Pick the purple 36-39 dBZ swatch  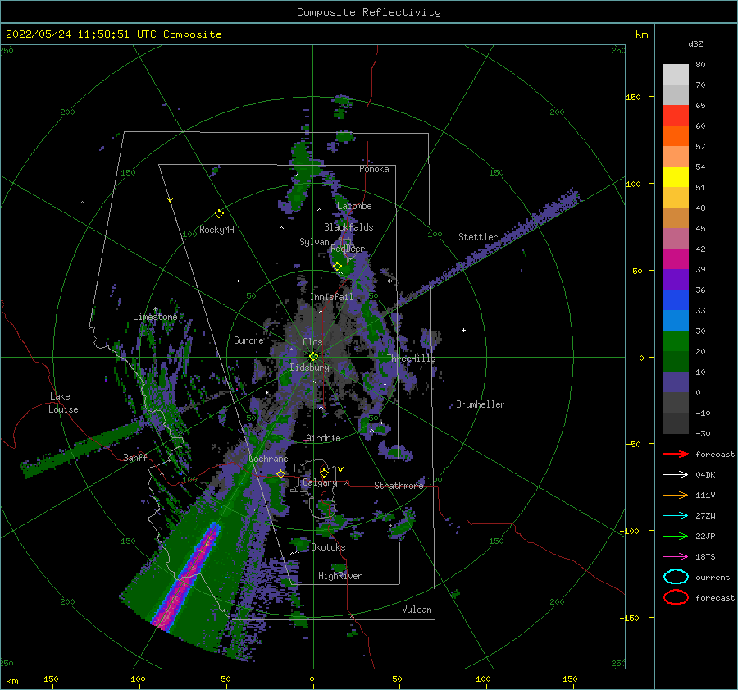pyautogui.click(x=676, y=280)
